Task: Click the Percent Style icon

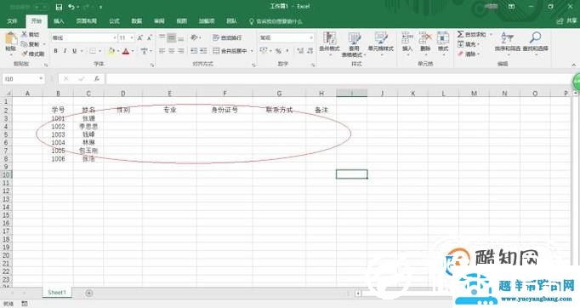Action: point(278,51)
